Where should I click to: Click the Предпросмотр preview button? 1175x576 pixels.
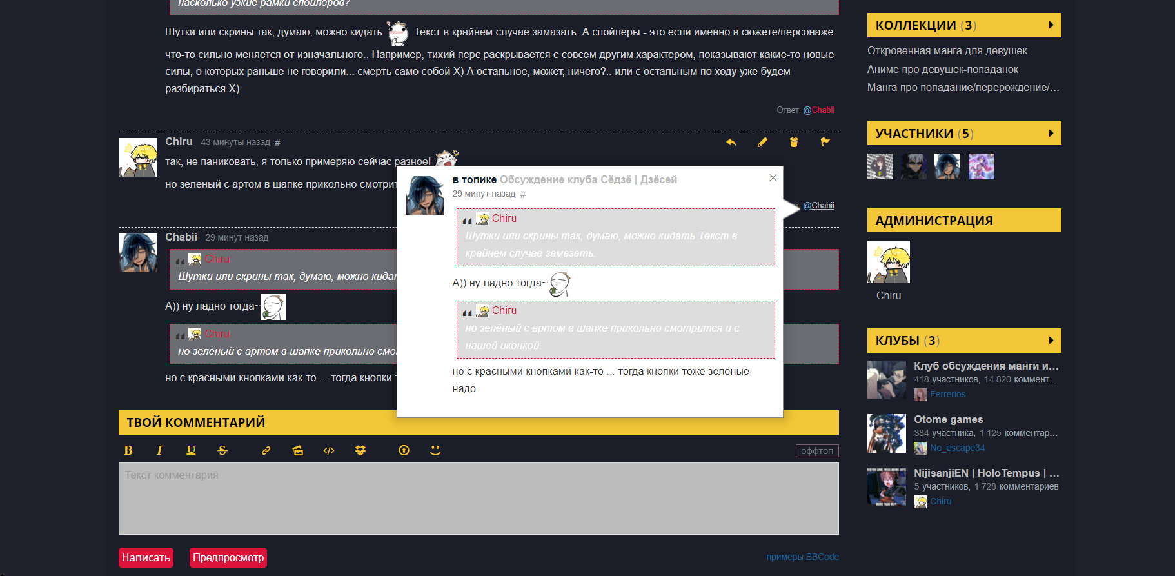coord(228,557)
